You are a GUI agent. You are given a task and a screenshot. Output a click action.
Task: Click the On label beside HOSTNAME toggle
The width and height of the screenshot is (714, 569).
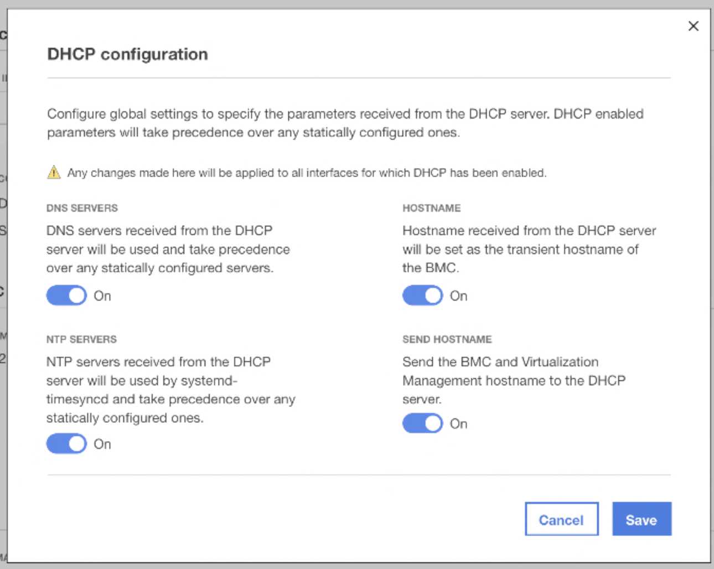tap(458, 296)
